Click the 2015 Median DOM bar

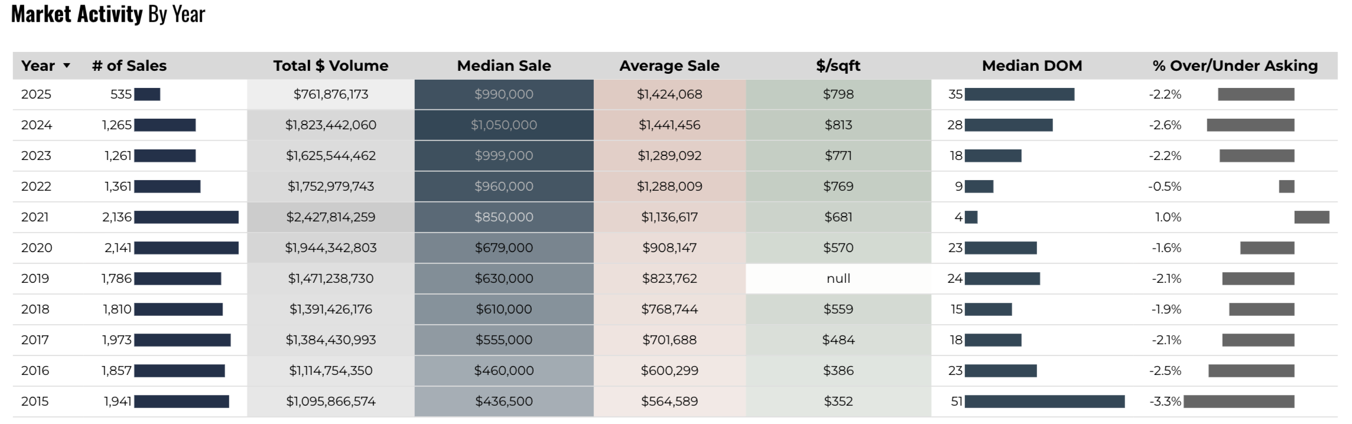(x=1044, y=402)
